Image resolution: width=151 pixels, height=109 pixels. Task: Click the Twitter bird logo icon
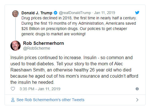137,13
